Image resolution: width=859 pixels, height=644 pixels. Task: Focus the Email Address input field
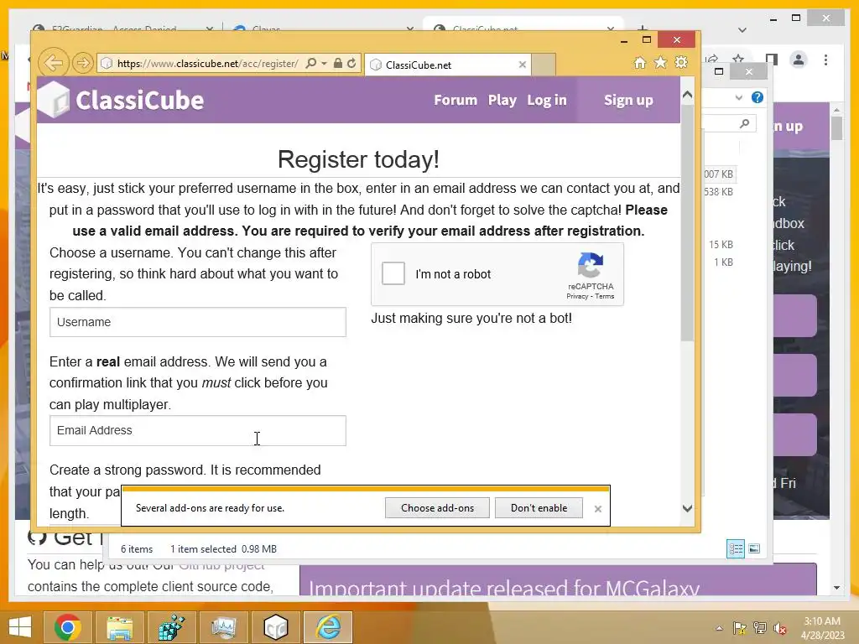coord(198,430)
